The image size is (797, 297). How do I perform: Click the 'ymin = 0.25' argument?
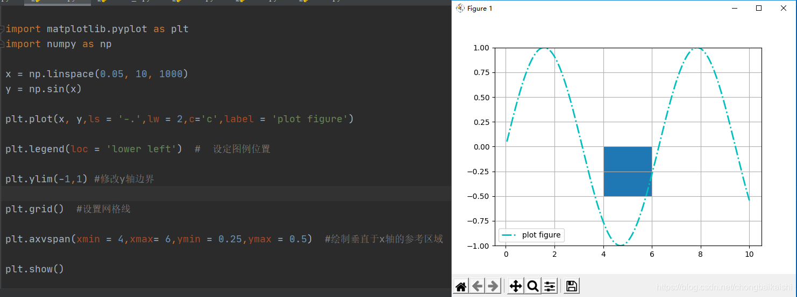tap(209, 239)
